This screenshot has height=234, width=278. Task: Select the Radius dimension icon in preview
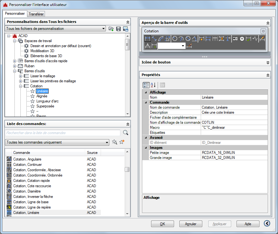pyautogui.click(x=175, y=38)
